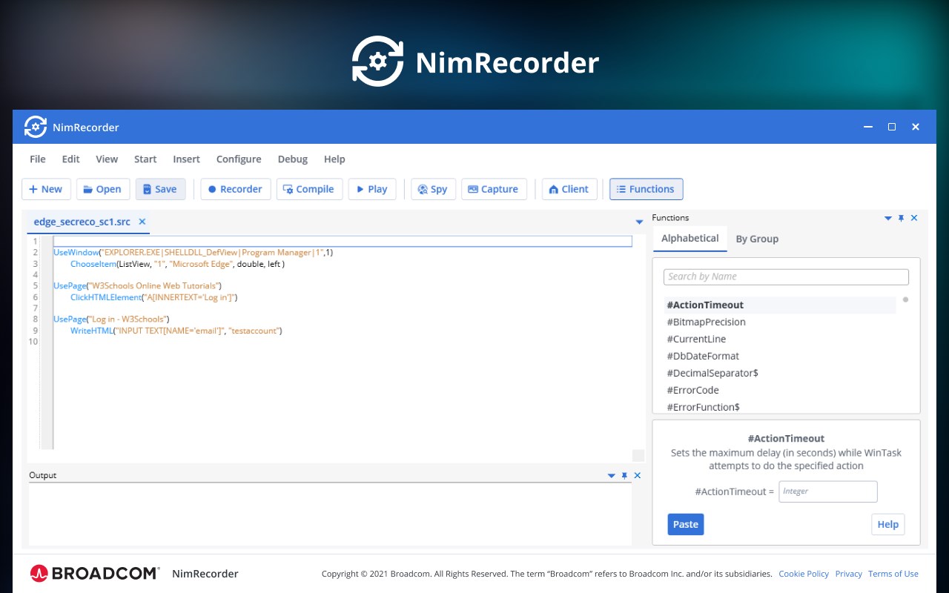This screenshot has height=593, width=949.
Task: Open the Client toolbar button
Action: pos(569,189)
